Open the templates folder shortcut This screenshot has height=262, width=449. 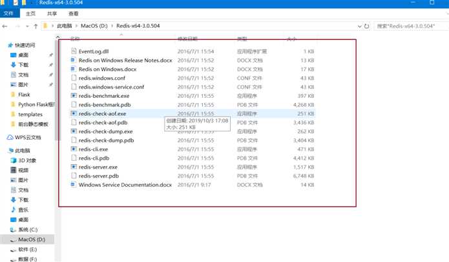(30, 115)
